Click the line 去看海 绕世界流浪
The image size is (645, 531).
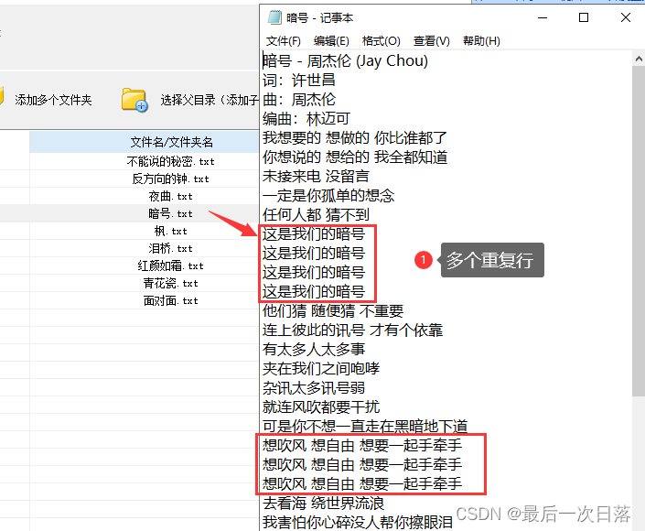(x=323, y=503)
